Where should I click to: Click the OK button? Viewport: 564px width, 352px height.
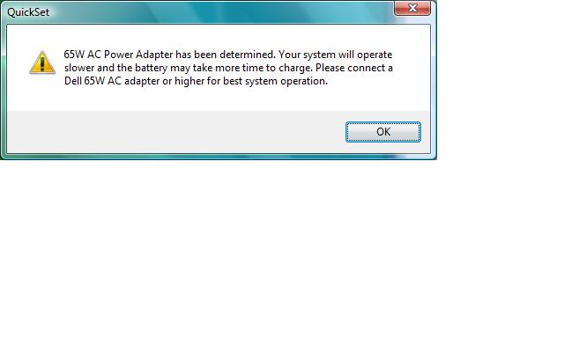pyautogui.click(x=383, y=132)
